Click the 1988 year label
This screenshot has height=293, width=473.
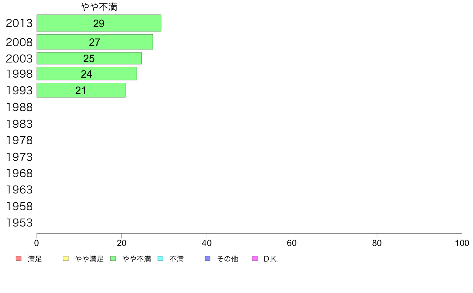tap(19, 107)
